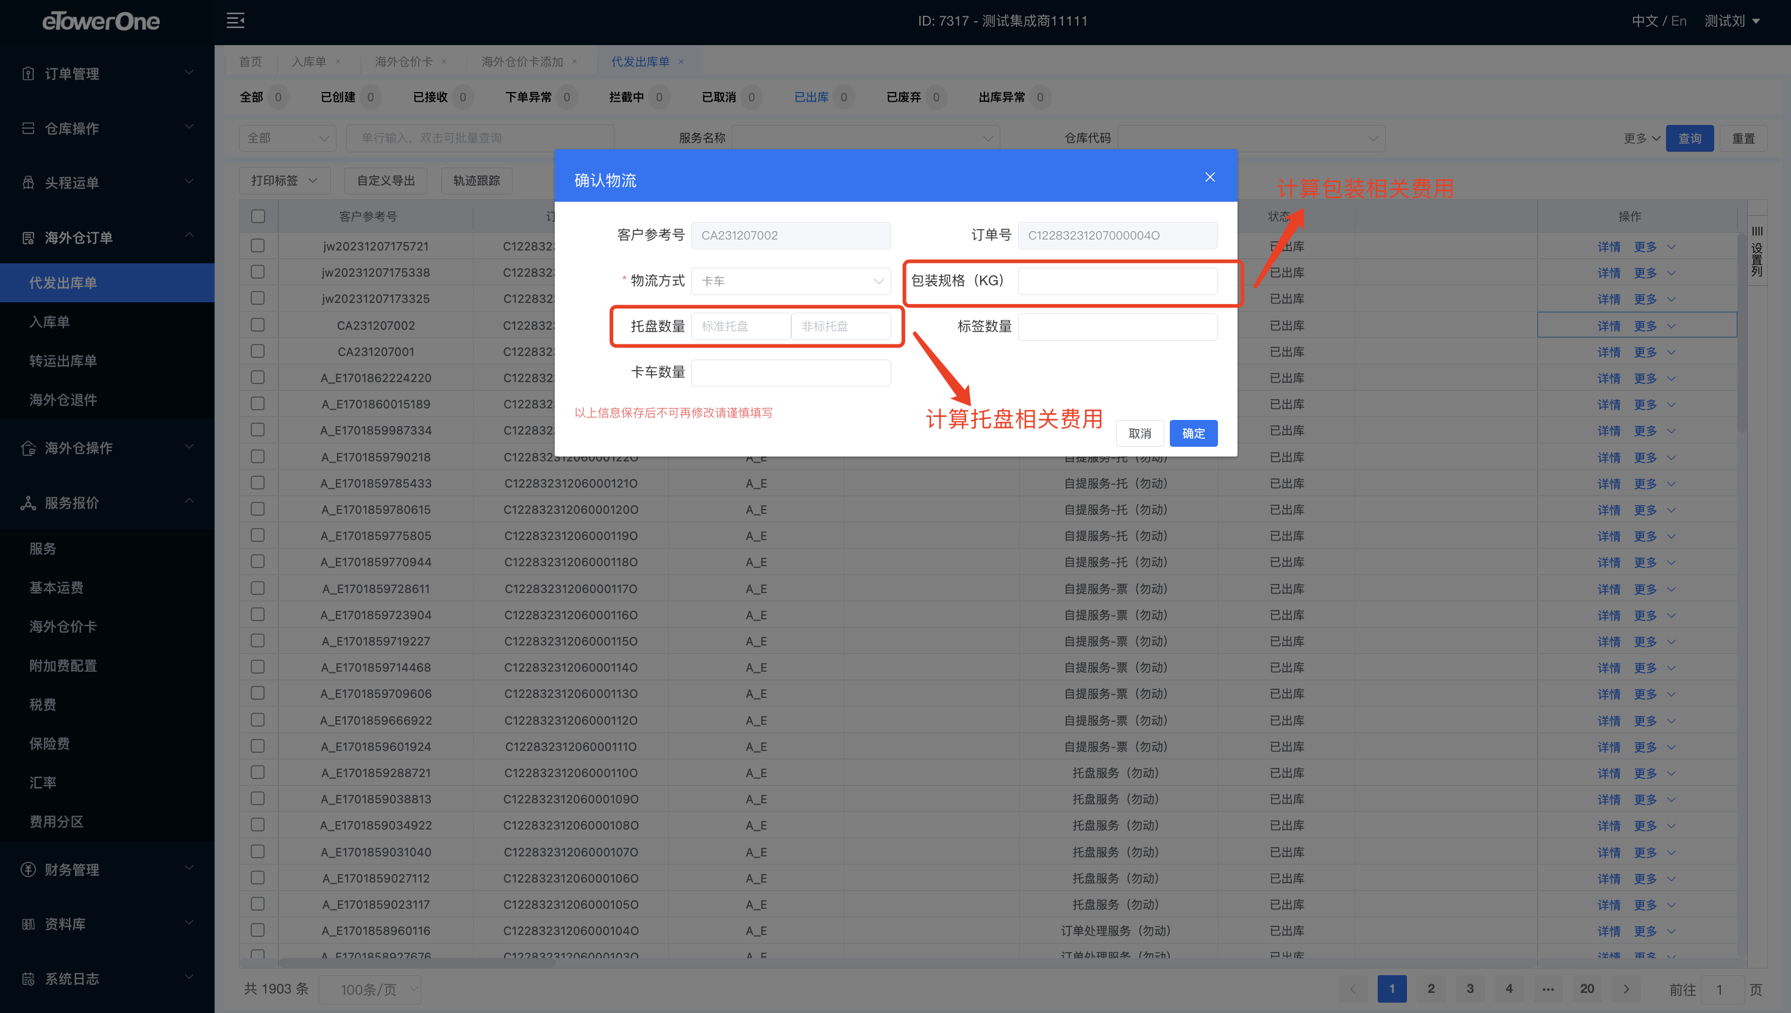Close the 确认物流 dialog with X

[1210, 177]
